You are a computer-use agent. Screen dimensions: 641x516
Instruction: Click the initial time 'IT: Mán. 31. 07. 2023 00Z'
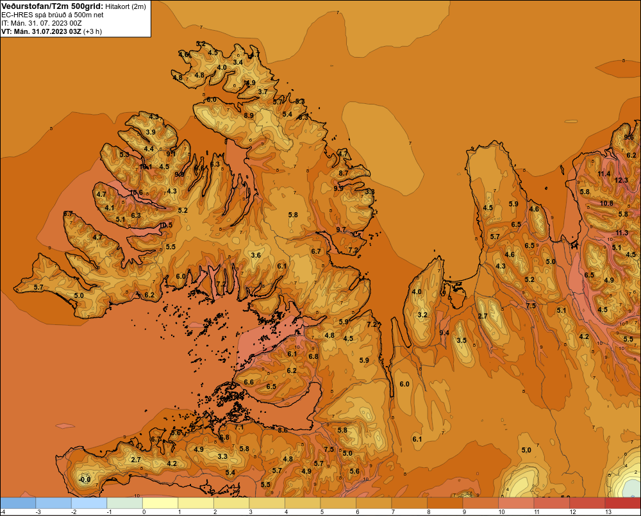[x=41, y=23]
